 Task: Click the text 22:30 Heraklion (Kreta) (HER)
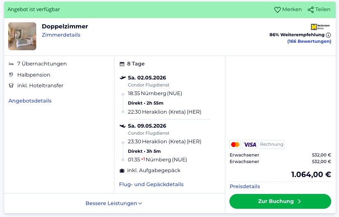point(164,112)
